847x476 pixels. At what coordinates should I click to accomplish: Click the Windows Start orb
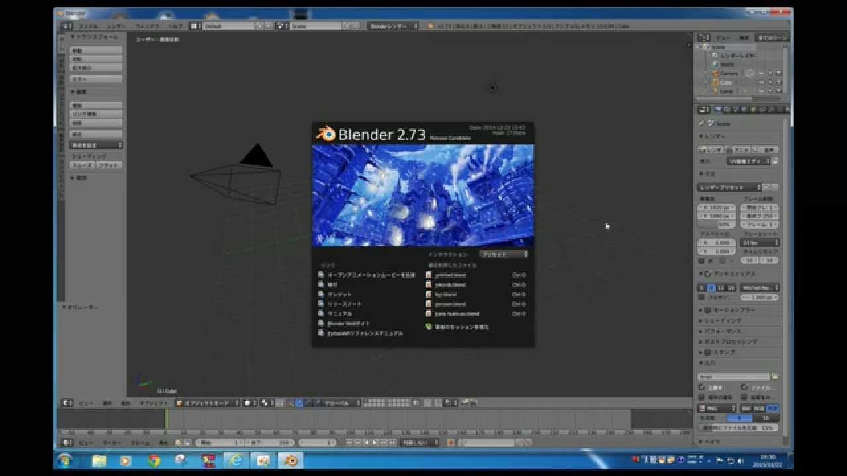[x=66, y=460]
